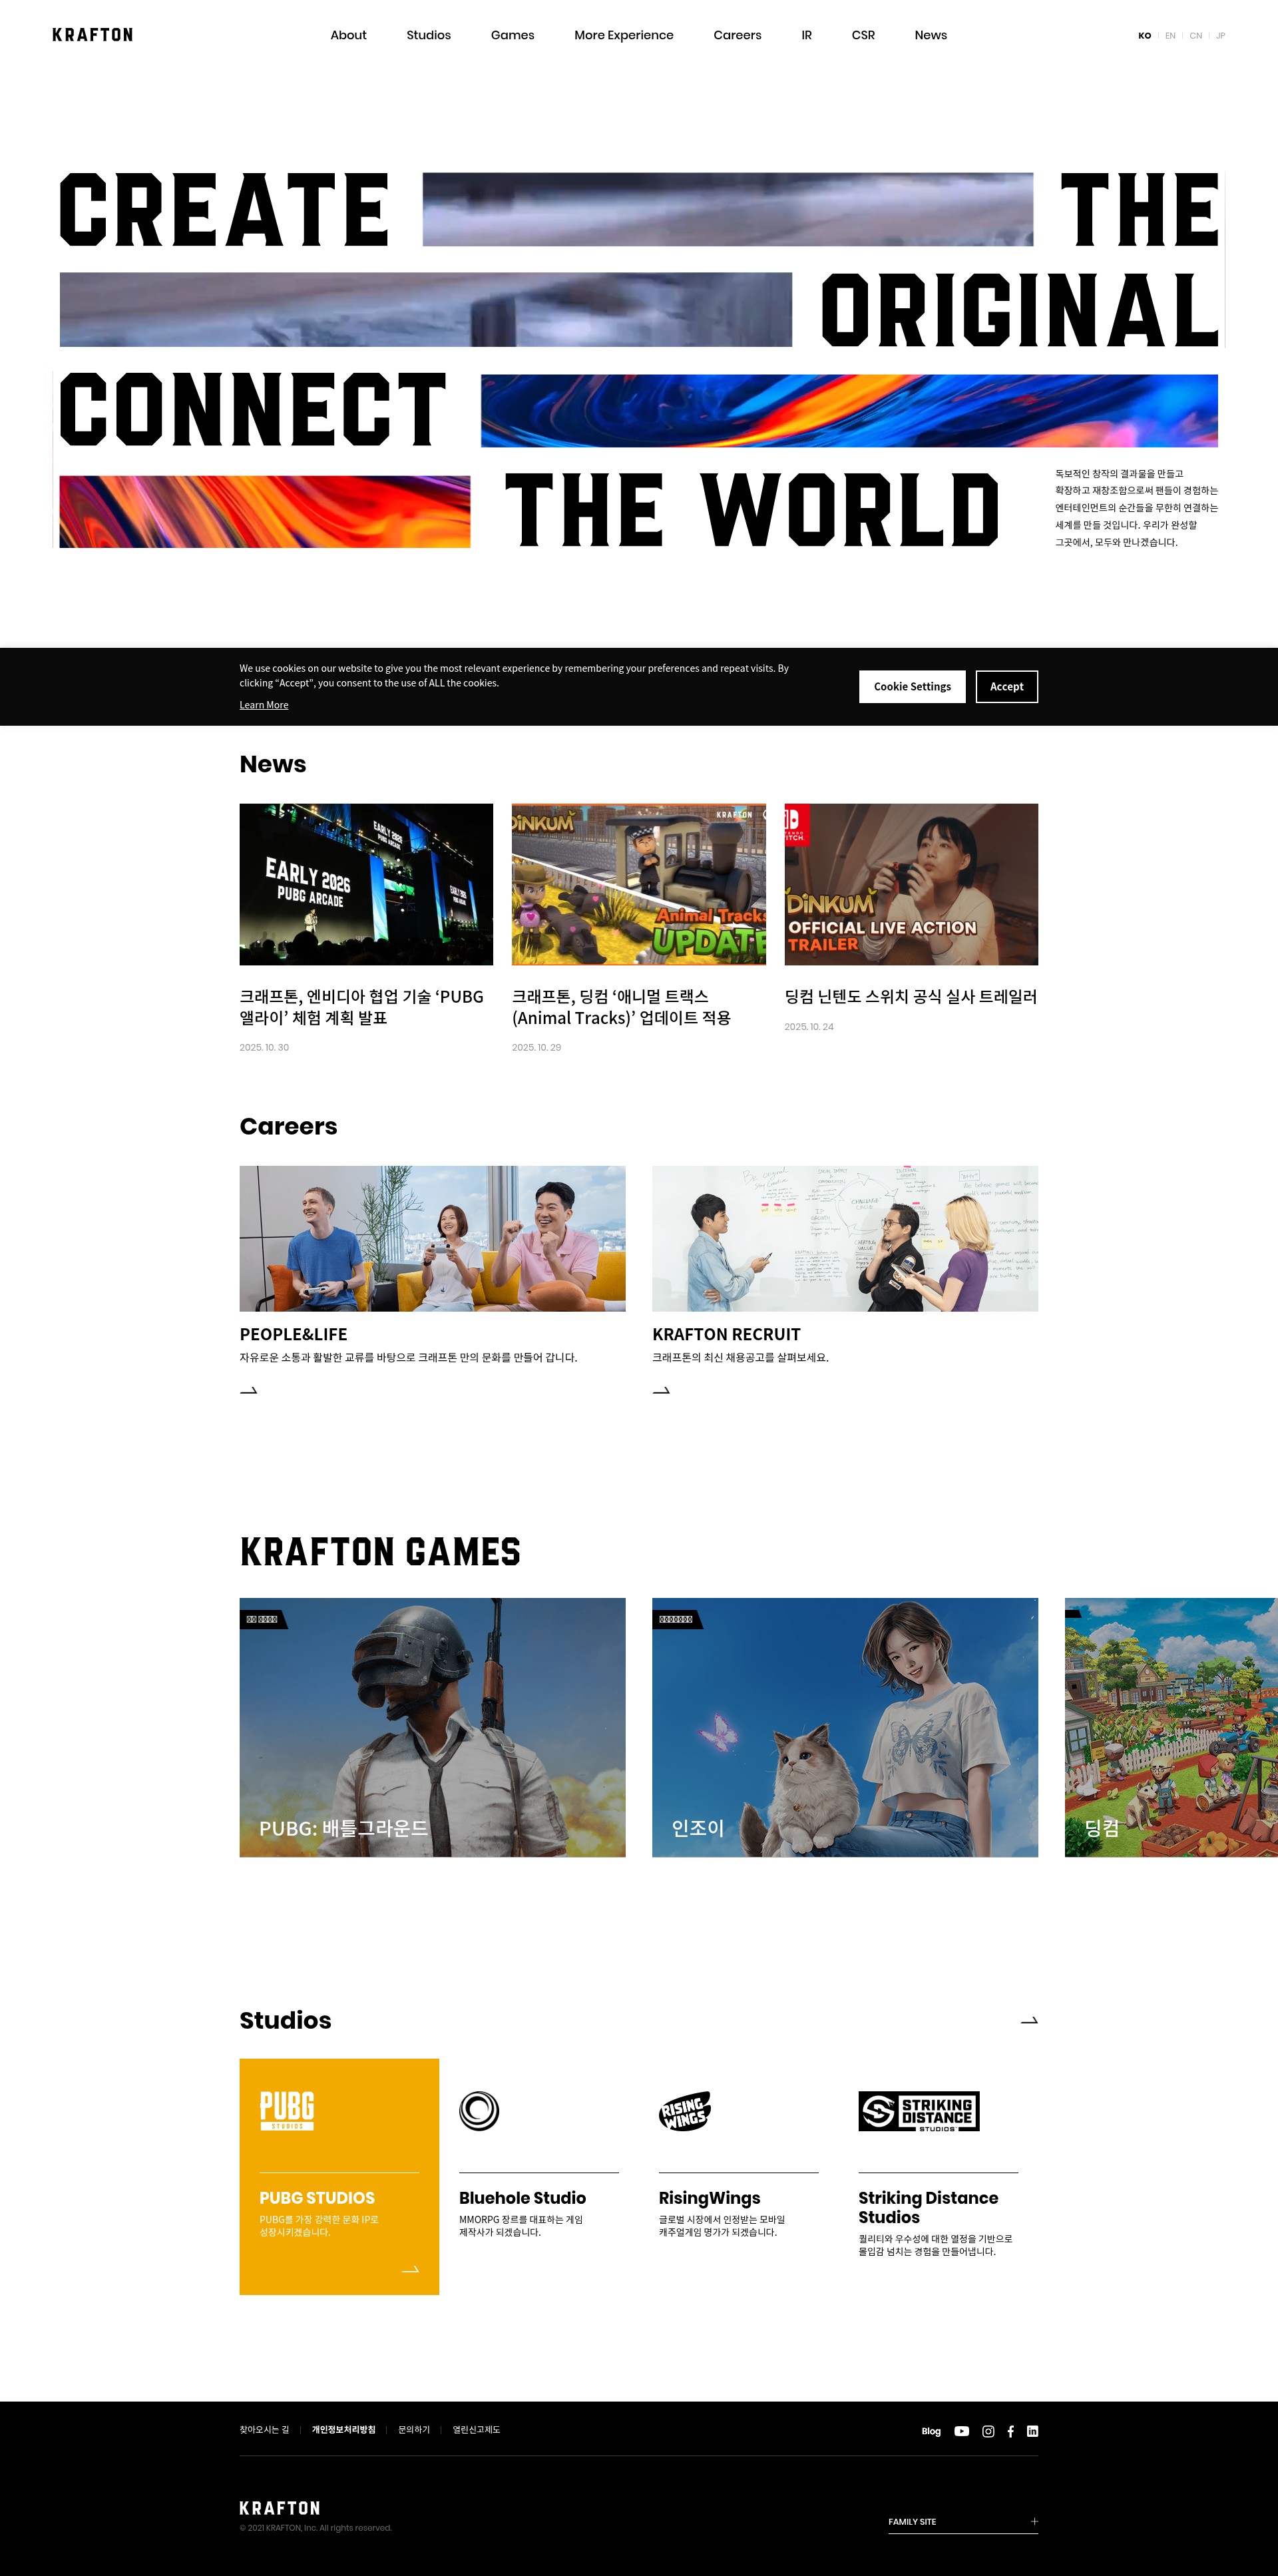Viewport: 1278px width, 2576px height.
Task: Open the CSR menu item
Action: pyautogui.click(x=863, y=35)
